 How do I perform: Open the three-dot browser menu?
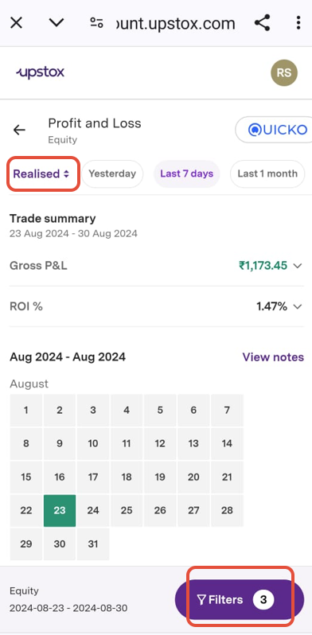tap(298, 22)
